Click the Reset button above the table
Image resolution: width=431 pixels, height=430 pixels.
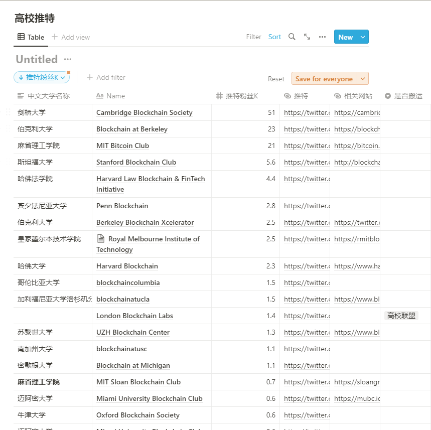tap(276, 78)
